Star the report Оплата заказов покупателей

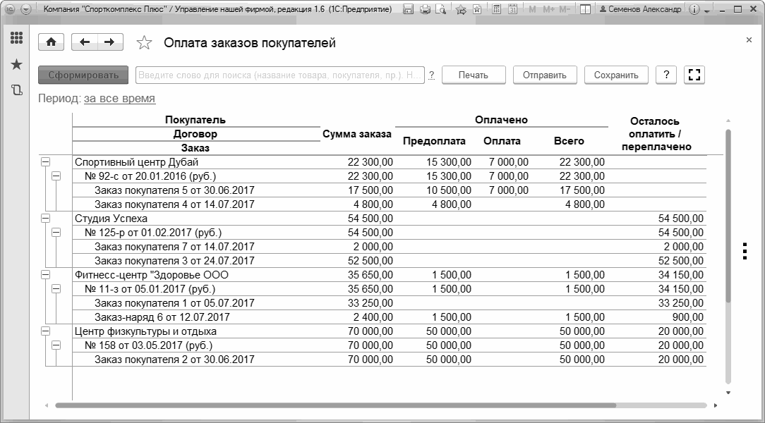(x=144, y=43)
